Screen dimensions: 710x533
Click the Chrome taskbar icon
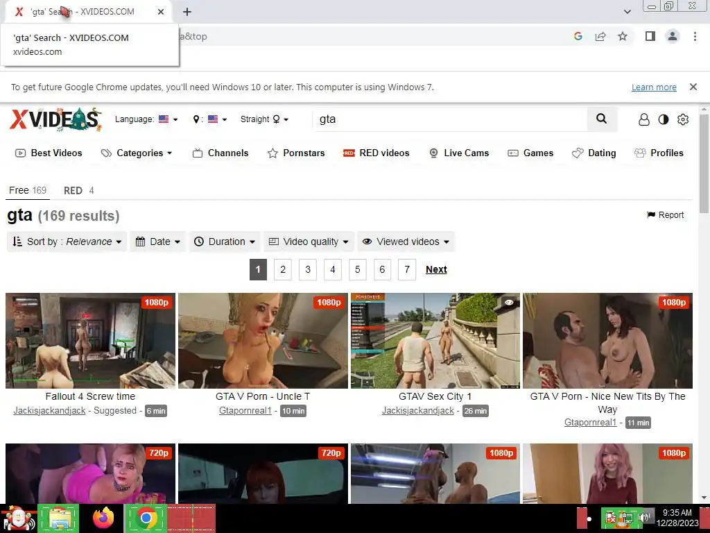tap(146, 518)
